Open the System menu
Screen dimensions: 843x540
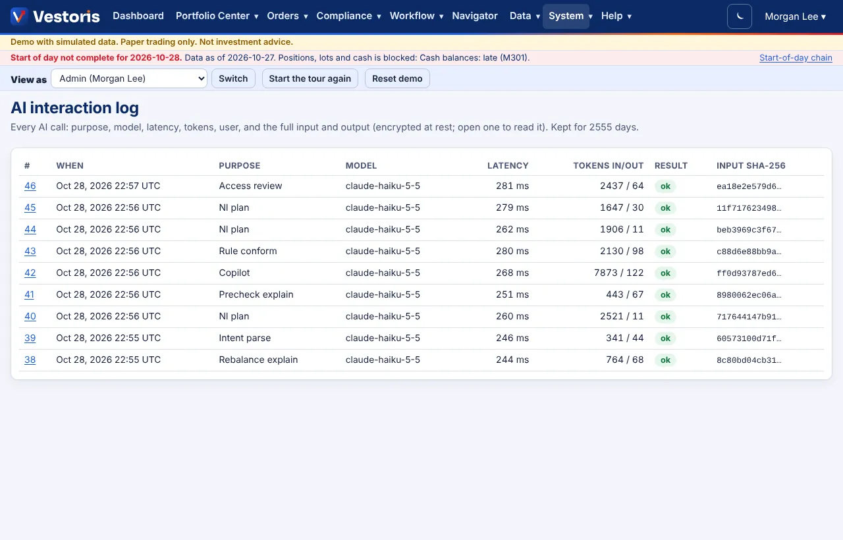point(570,16)
